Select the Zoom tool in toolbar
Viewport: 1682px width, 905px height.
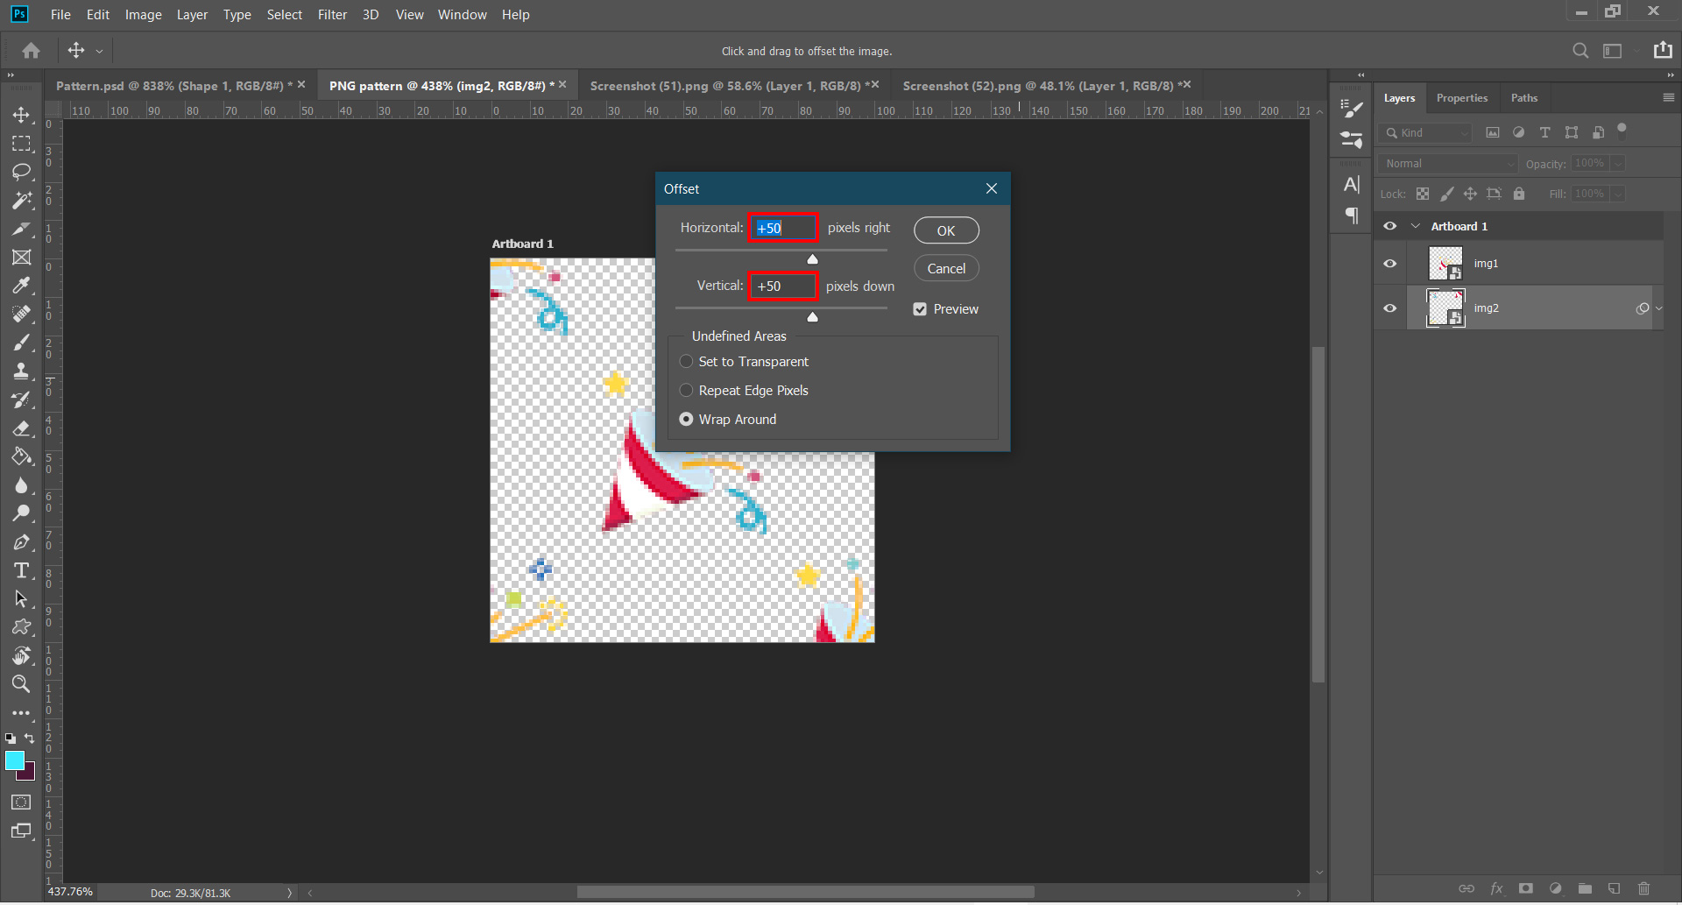click(x=21, y=684)
